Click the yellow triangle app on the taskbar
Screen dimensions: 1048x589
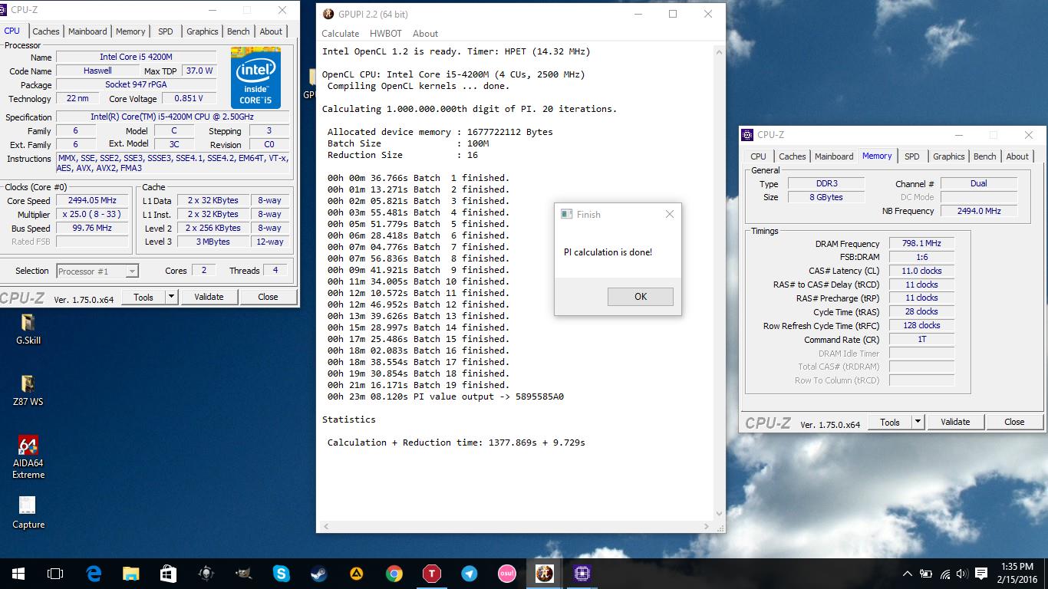point(357,574)
